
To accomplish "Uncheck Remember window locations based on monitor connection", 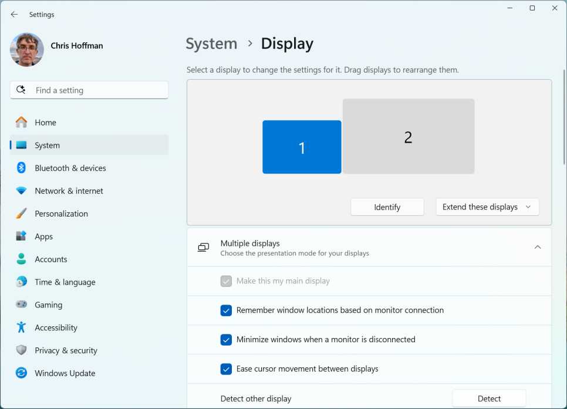I will [226, 310].
